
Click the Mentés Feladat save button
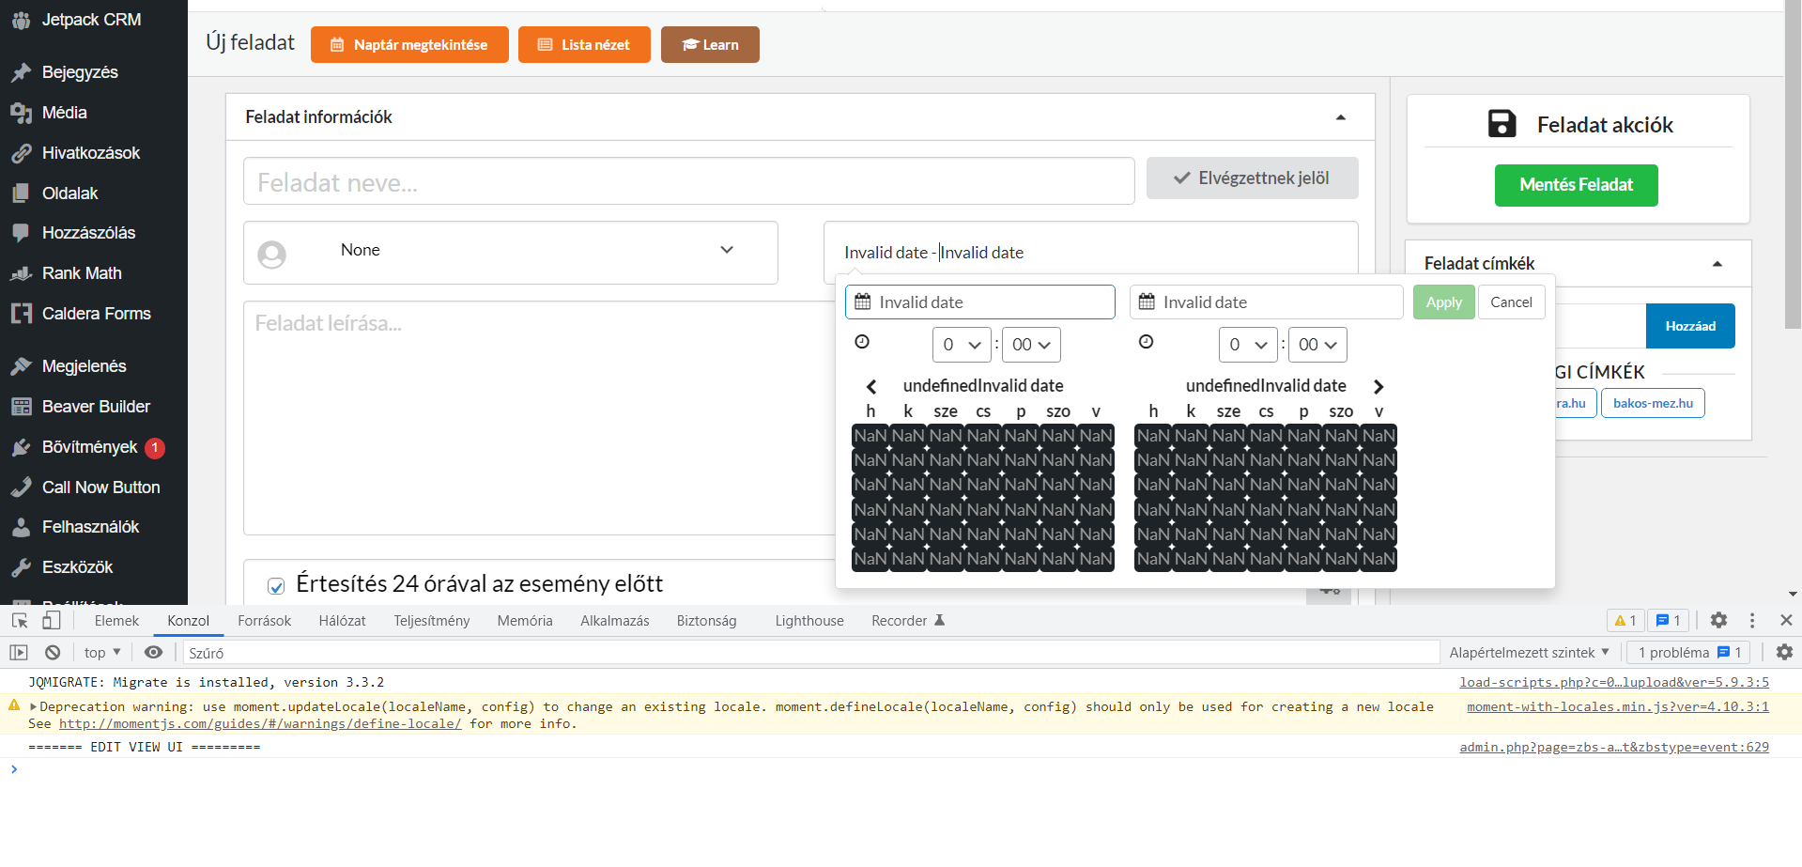pyautogui.click(x=1576, y=185)
